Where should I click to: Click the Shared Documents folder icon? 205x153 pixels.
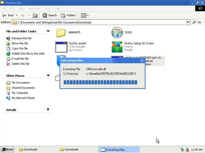8,88
